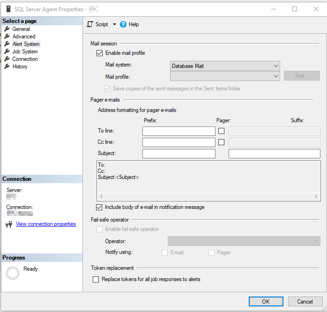This screenshot has height=312, width=327.
Task: Open the General page
Action: [21, 29]
